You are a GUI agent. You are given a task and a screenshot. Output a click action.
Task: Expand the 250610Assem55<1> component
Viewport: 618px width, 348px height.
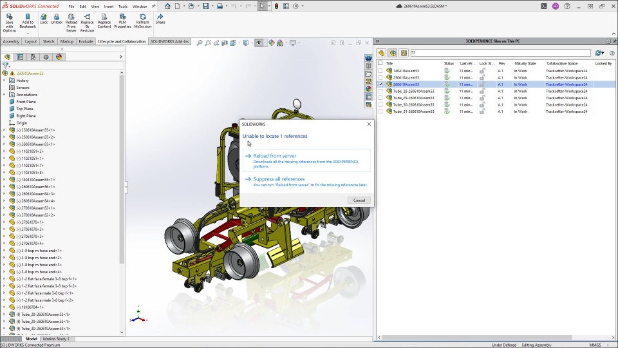(x=5, y=130)
